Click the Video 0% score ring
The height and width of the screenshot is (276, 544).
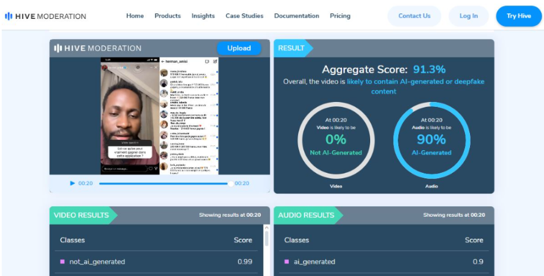point(335,140)
